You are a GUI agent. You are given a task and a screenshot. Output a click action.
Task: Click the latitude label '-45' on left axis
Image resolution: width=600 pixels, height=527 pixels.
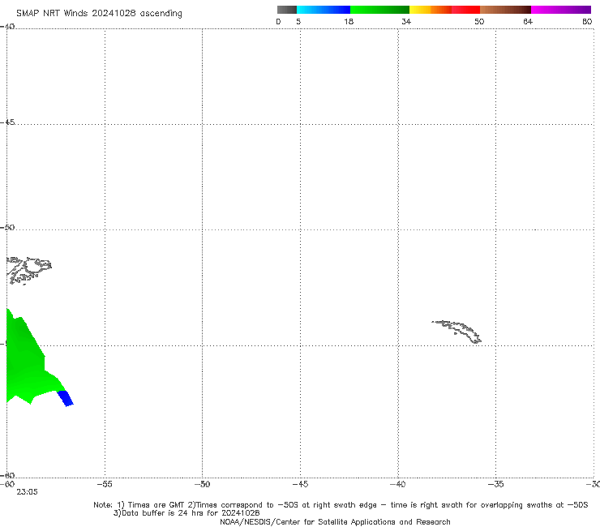(x=7, y=122)
